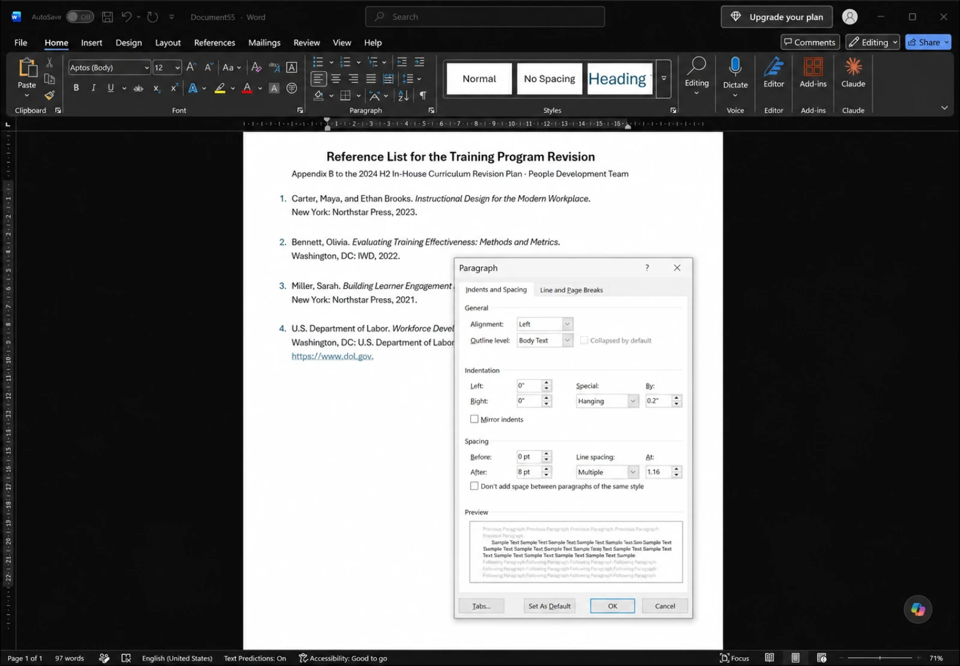
Task: Click the Left indentation input field
Action: tap(529, 386)
